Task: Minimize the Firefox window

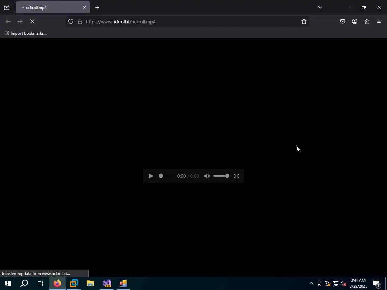Action: click(x=348, y=7)
